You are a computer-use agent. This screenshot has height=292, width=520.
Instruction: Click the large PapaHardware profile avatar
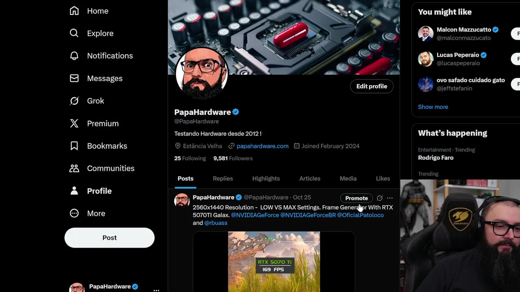click(x=201, y=73)
